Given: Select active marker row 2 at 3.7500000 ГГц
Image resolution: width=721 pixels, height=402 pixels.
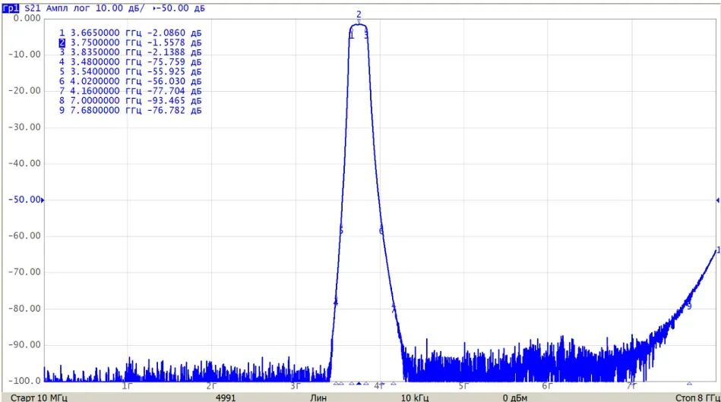Looking at the screenshot, I should coord(131,42).
